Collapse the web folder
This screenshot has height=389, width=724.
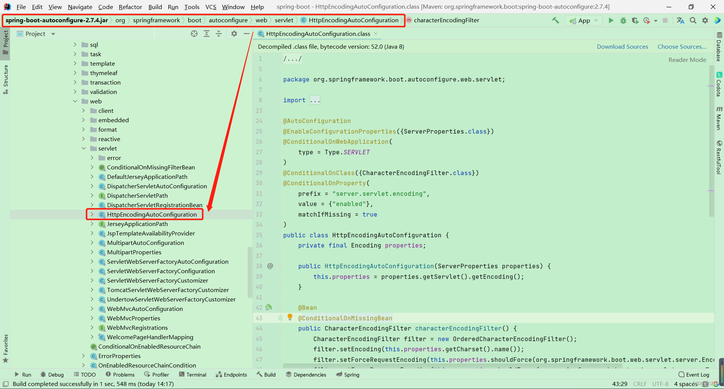point(75,101)
